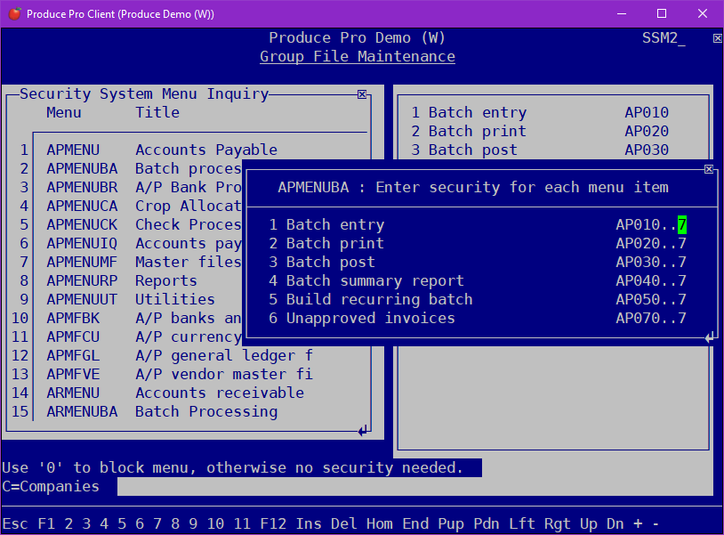Click the security value next to AP030
The height and width of the screenshot is (535, 724).
point(682,263)
